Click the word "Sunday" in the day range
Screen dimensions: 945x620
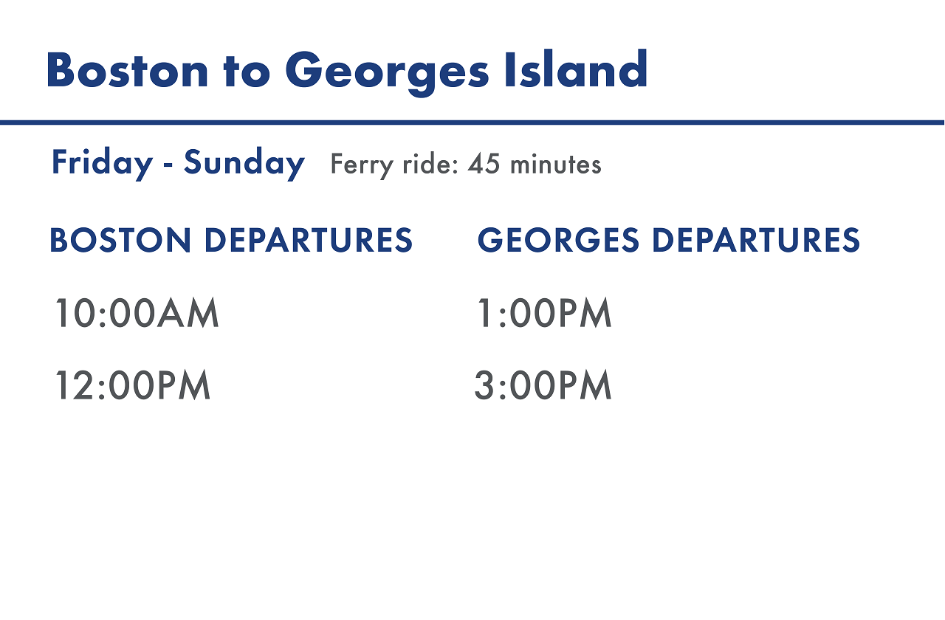click(x=244, y=162)
